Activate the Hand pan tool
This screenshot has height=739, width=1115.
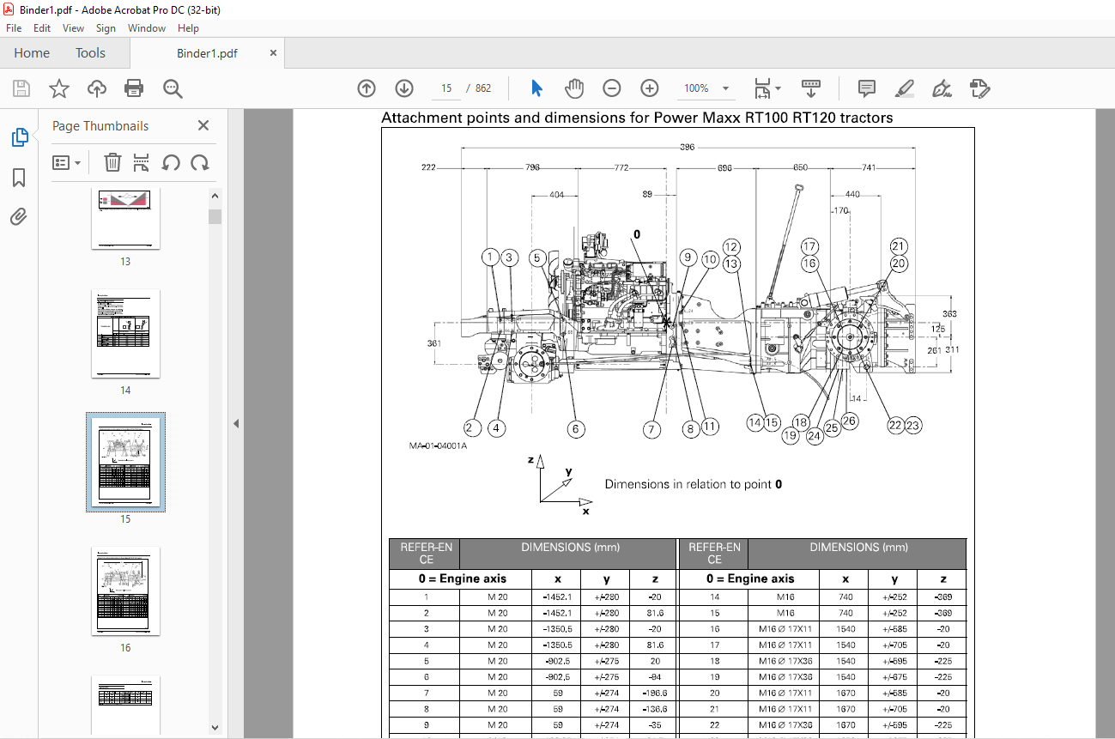(574, 88)
